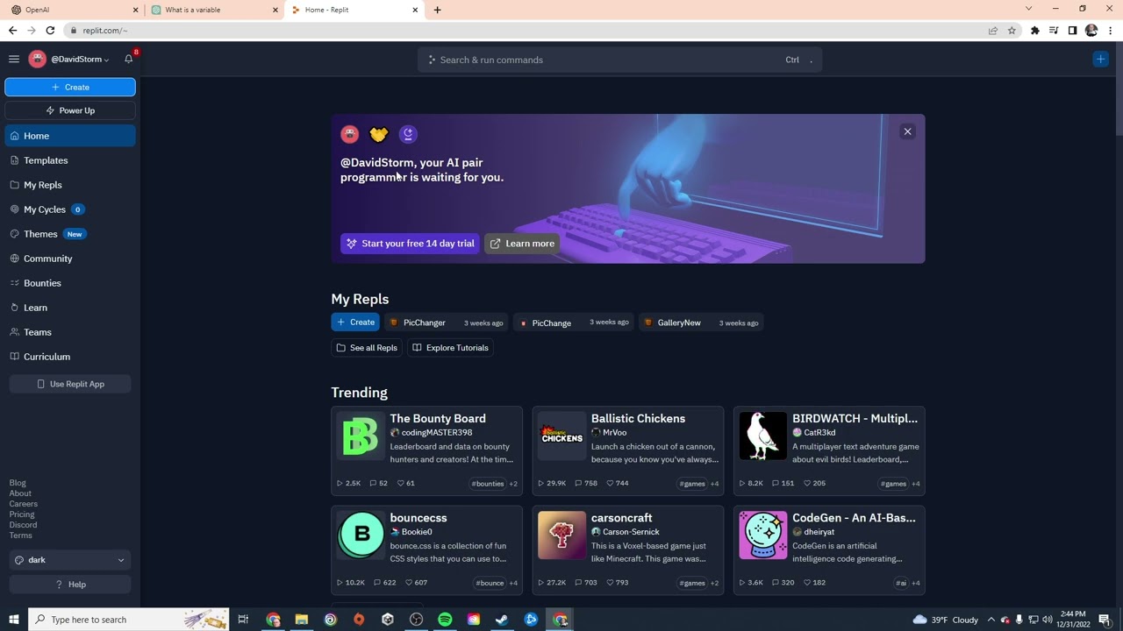The width and height of the screenshot is (1123, 631).
Task: Open Task View on taskbar
Action: (x=243, y=620)
